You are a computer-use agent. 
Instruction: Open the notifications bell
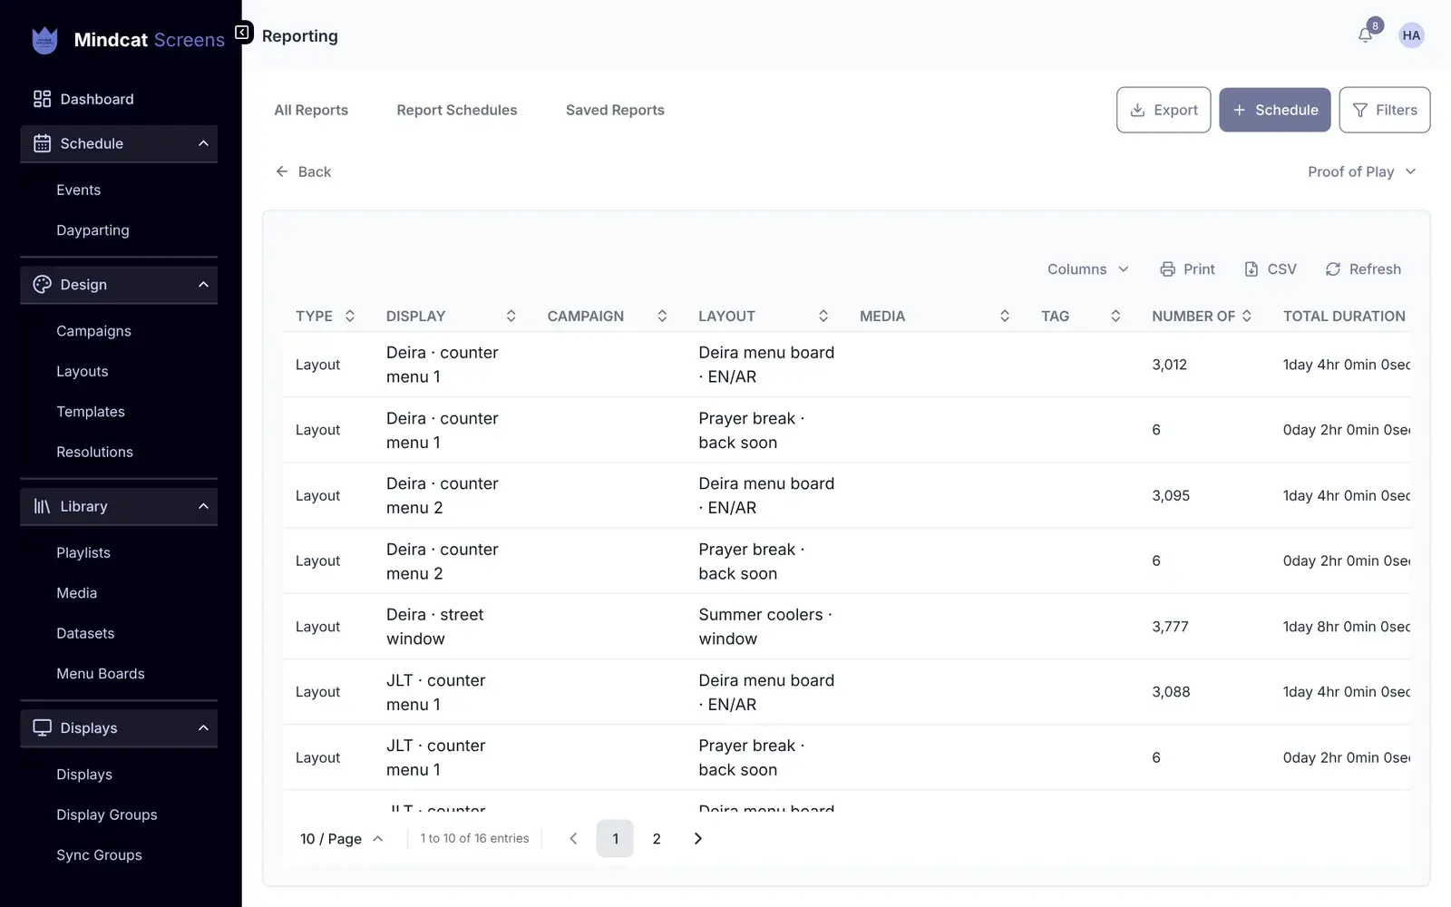(1365, 35)
